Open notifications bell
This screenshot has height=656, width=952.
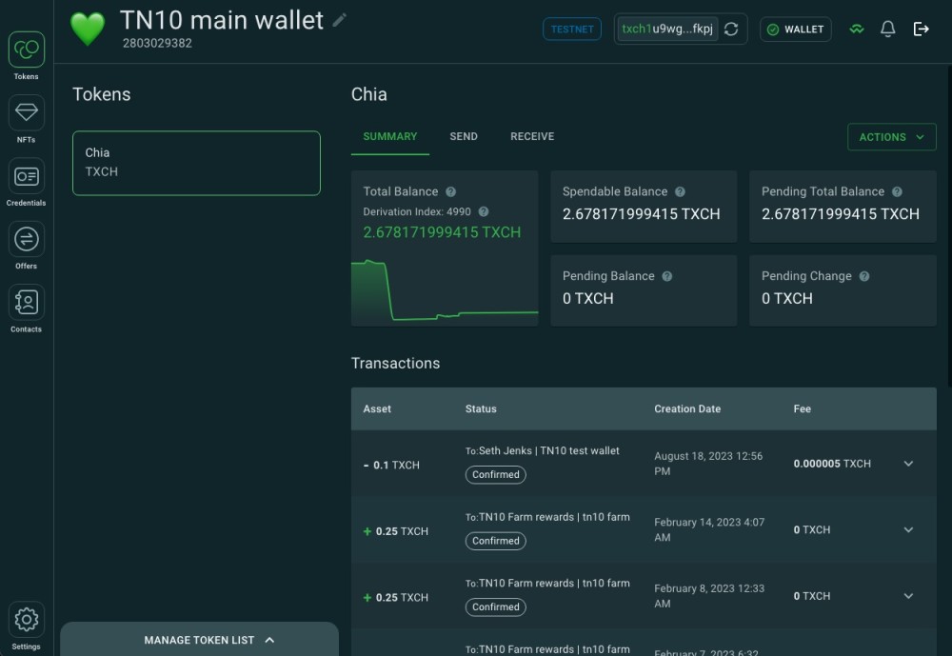[x=887, y=30]
